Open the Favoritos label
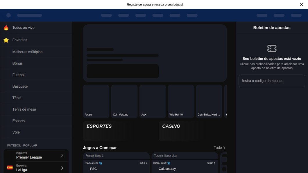 [x=20, y=40]
